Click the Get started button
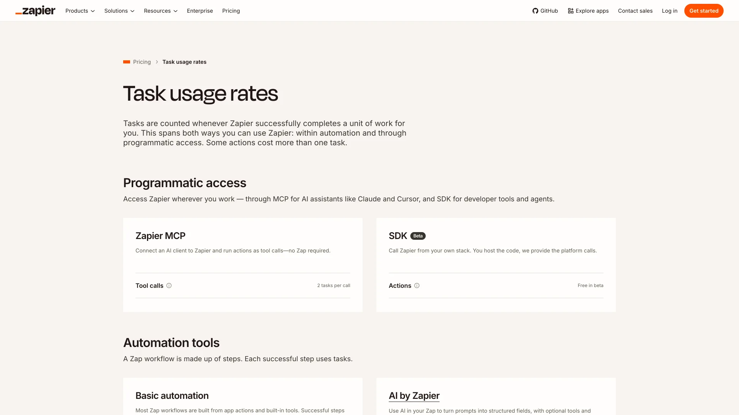 (704, 11)
